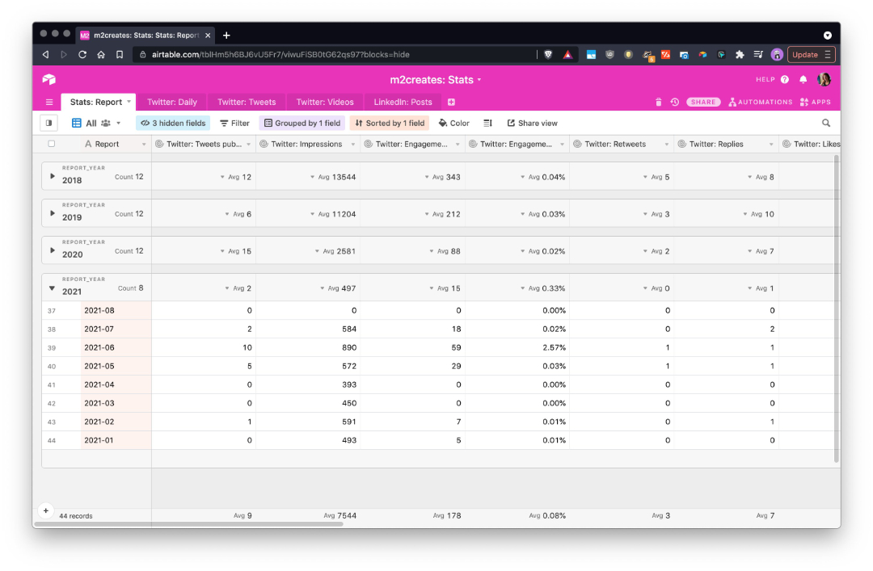Screen dimensions: 873x571
Task: Switch to the LinkedIn: Posts table
Action: click(403, 103)
